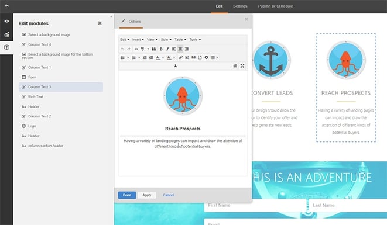This screenshot has height=225, width=387.
Task: Click the back arrow in the top bar
Action: coord(6,6)
